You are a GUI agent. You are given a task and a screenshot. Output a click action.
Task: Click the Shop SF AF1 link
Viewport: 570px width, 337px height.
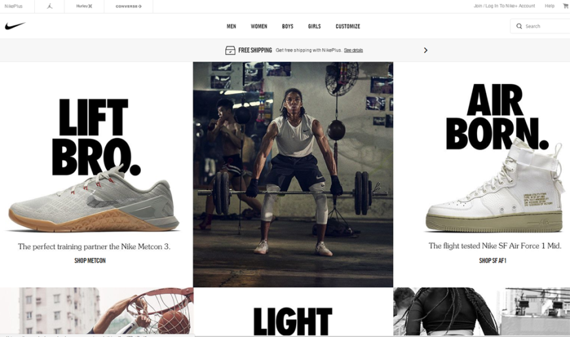493,260
